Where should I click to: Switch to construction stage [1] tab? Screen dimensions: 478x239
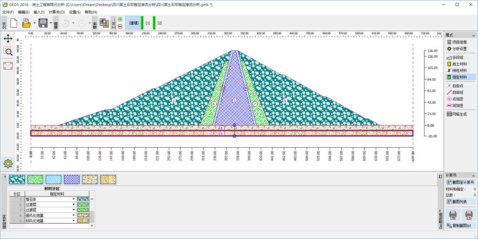[148, 23]
